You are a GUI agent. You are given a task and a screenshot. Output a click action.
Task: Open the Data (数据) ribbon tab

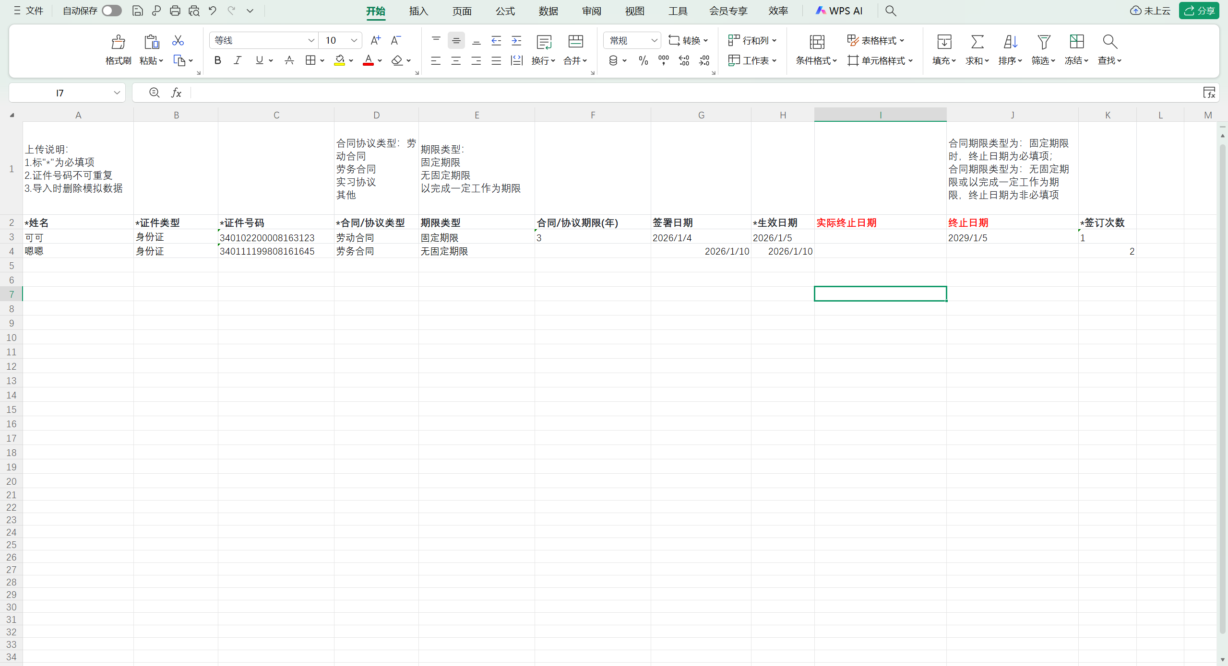click(548, 11)
